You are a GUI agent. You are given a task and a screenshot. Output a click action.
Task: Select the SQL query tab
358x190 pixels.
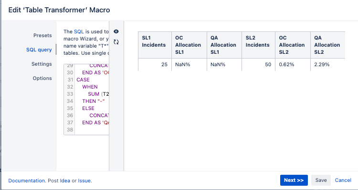[x=39, y=50]
